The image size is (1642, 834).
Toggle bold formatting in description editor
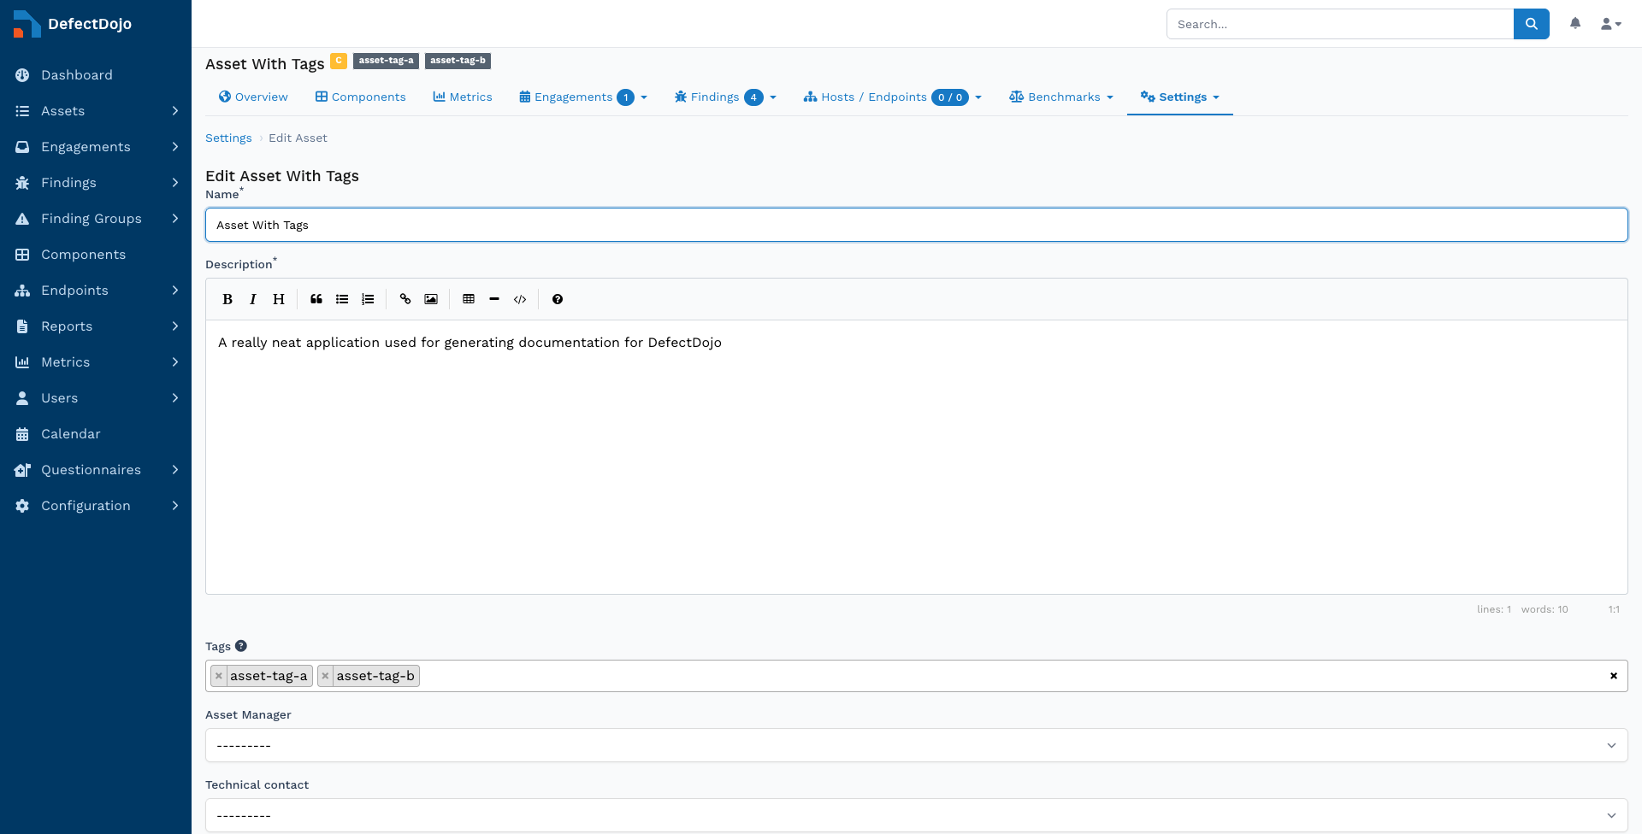(x=227, y=299)
